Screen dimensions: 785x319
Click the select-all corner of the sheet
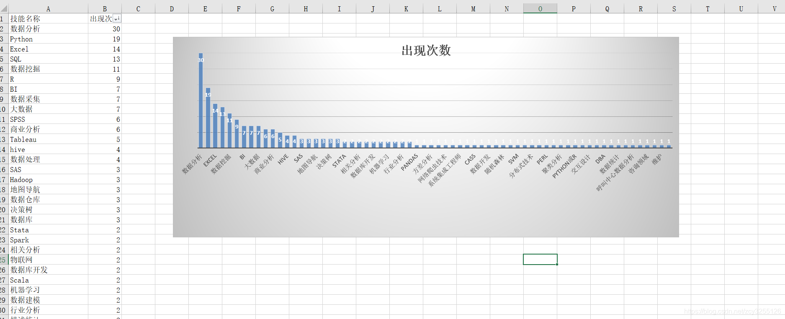[4, 8]
